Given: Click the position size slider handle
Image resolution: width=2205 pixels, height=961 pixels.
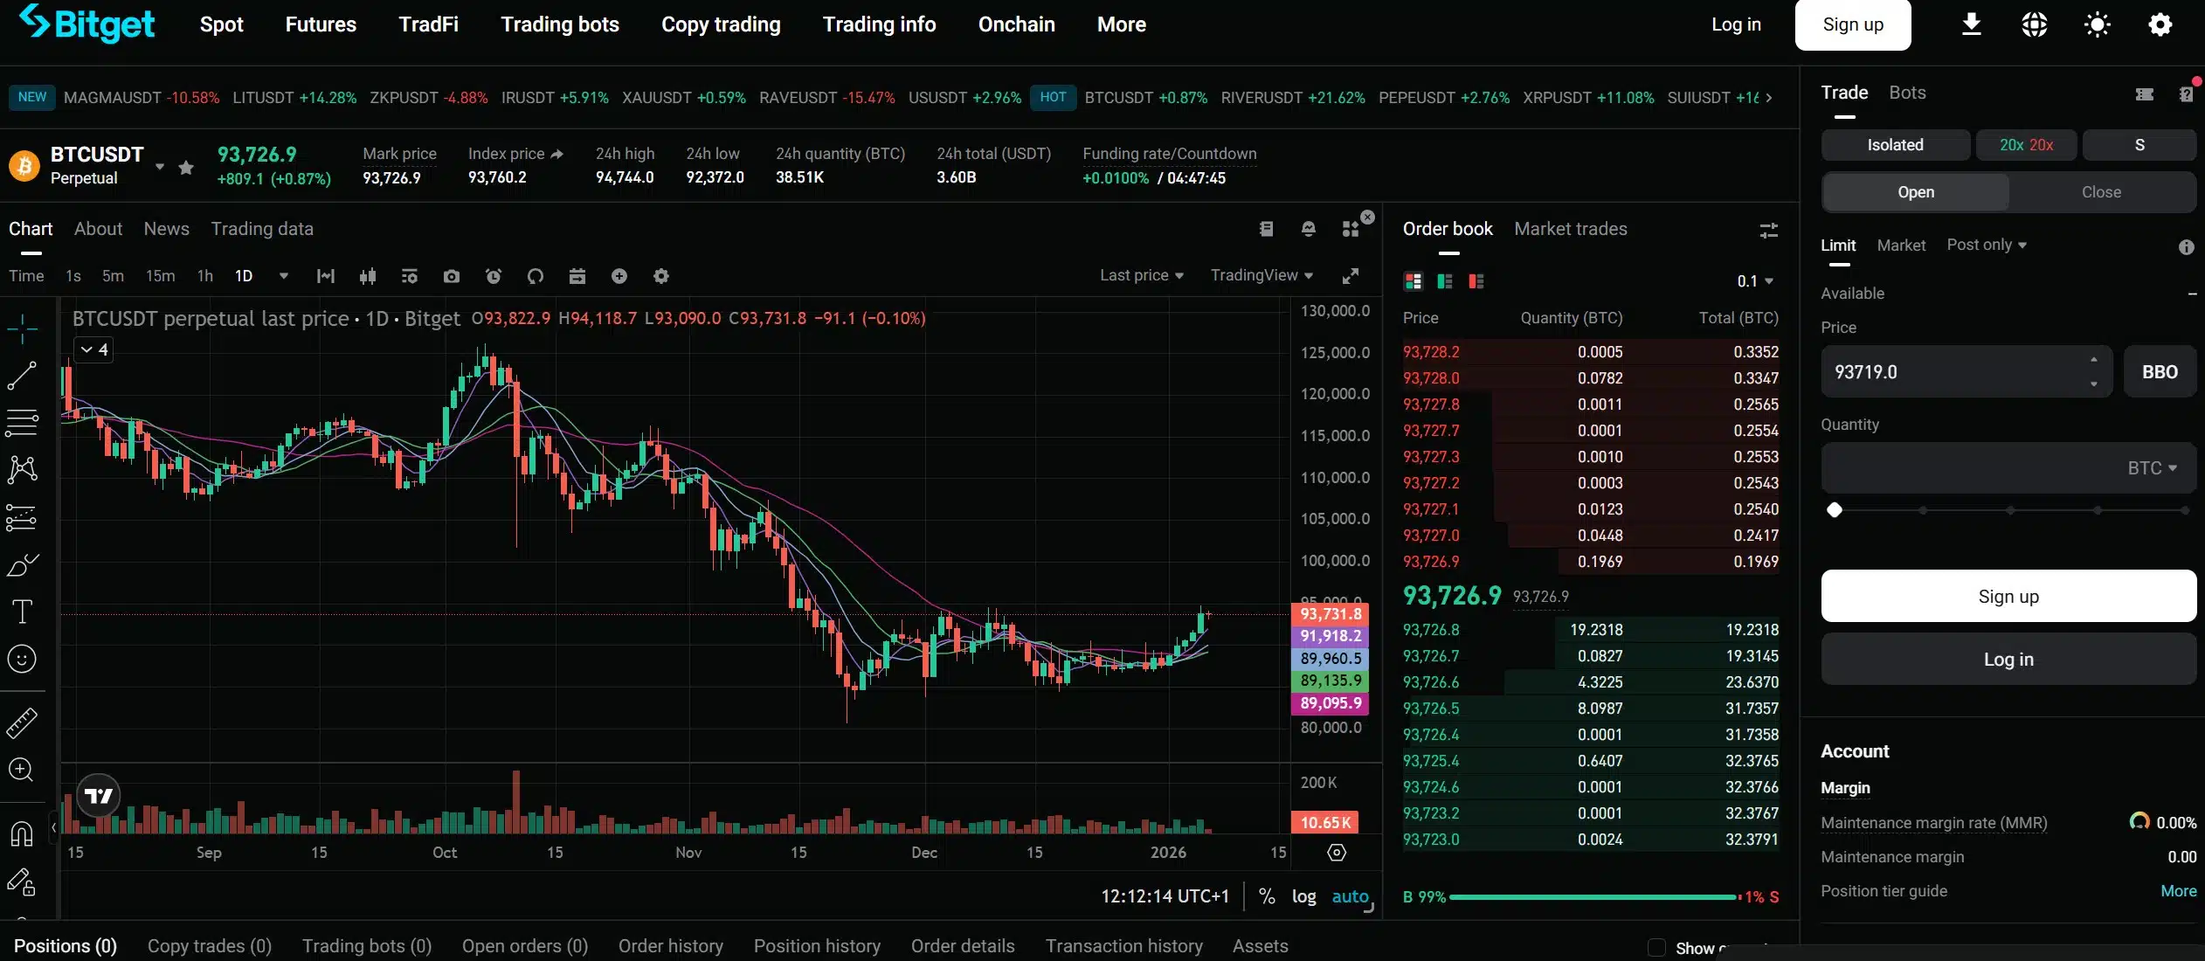Looking at the screenshot, I should pyautogui.click(x=1835, y=510).
